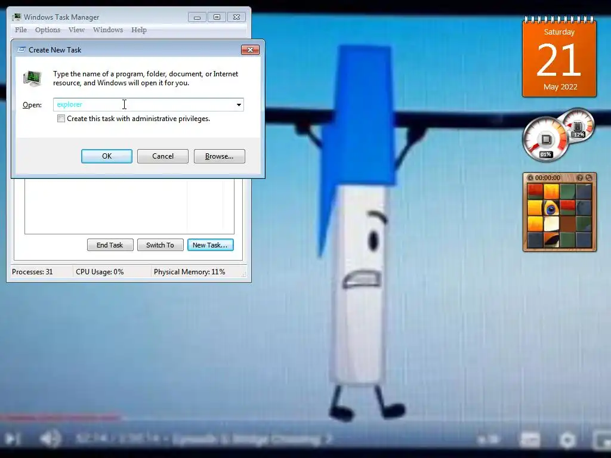Click the Run program icon in dialog
The image size is (611, 458).
[32, 78]
